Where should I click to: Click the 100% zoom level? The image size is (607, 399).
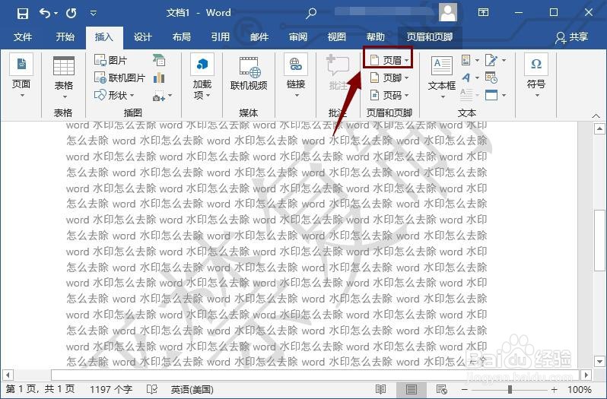pyautogui.click(x=580, y=389)
